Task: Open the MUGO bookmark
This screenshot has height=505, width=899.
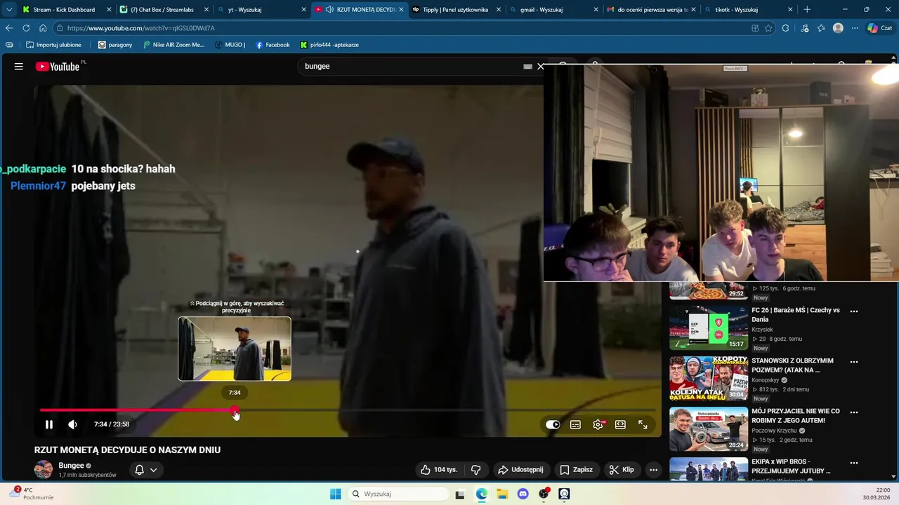Action: 230,45
